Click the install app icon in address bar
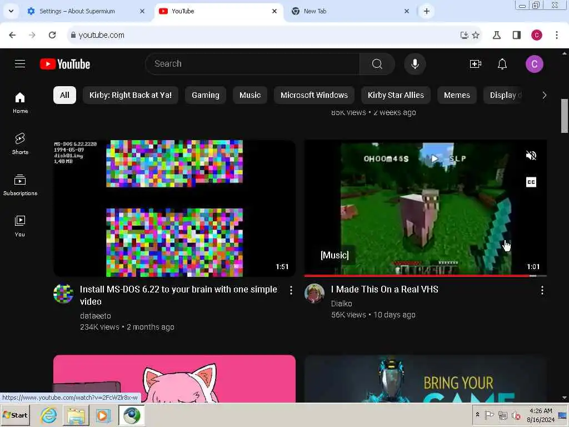The width and height of the screenshot is (569, 427). click(x=464, y=35)
